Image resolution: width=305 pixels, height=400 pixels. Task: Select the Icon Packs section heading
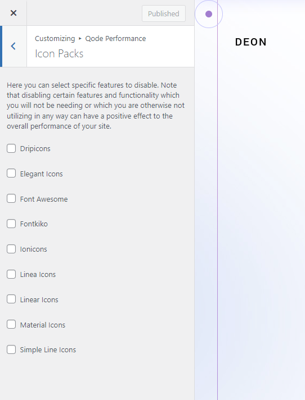coord(59,53)
